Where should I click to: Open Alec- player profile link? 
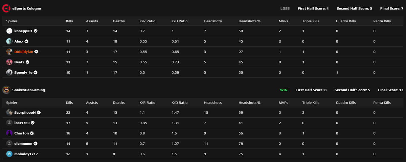tap(19, 41)
